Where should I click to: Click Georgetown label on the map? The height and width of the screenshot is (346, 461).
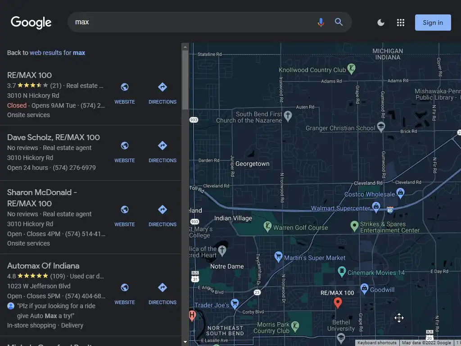pyautogui.click(x=252, y=164)
